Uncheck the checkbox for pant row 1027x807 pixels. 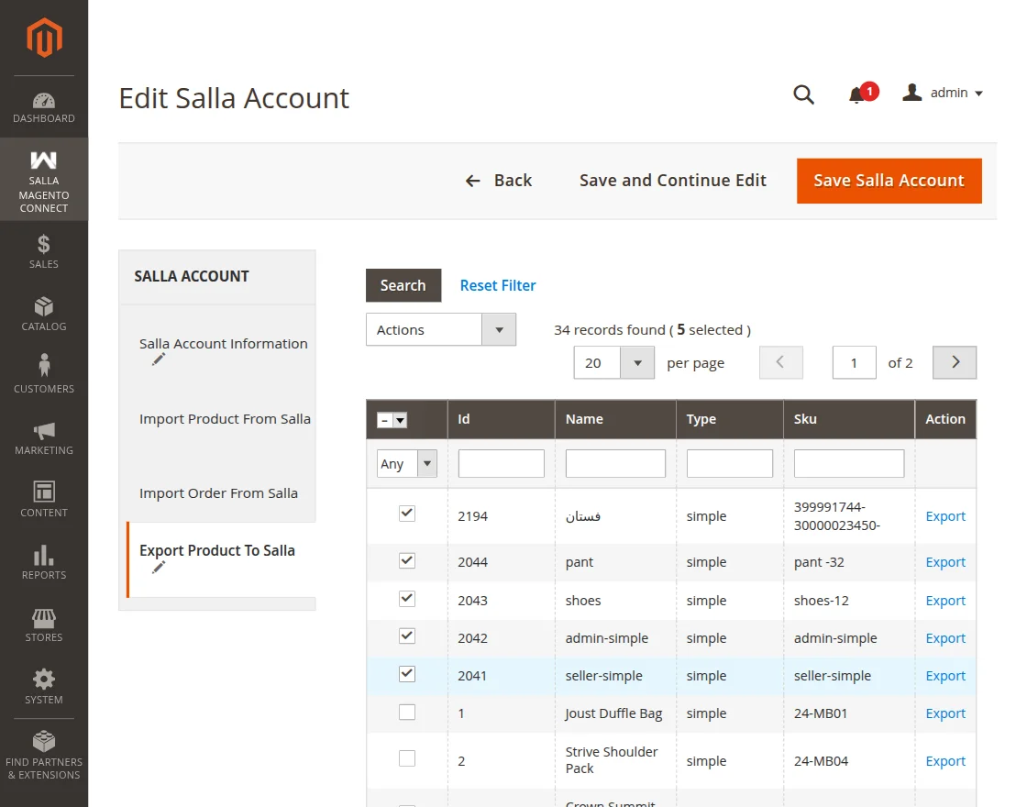coord(407,560)
